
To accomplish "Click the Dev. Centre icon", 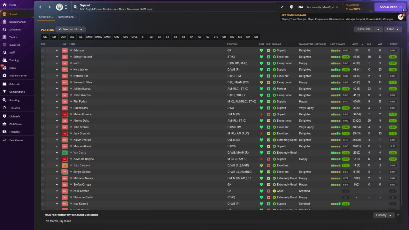I will pyautogui.click(x=4, y=140).
